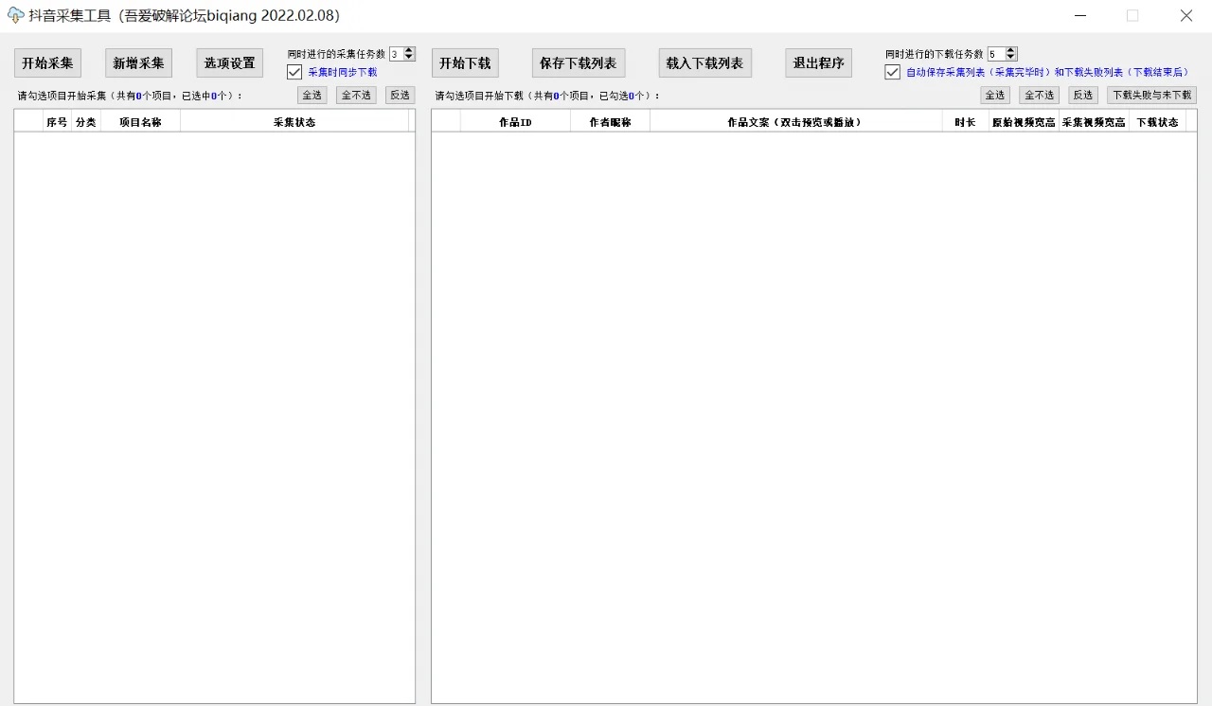The image size is (1212, 706).
Task: Click 保存下载列表 to save the list
Action: (x=578, y=63)
